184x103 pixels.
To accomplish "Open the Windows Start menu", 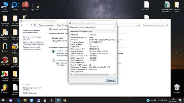I will point(3,100).
